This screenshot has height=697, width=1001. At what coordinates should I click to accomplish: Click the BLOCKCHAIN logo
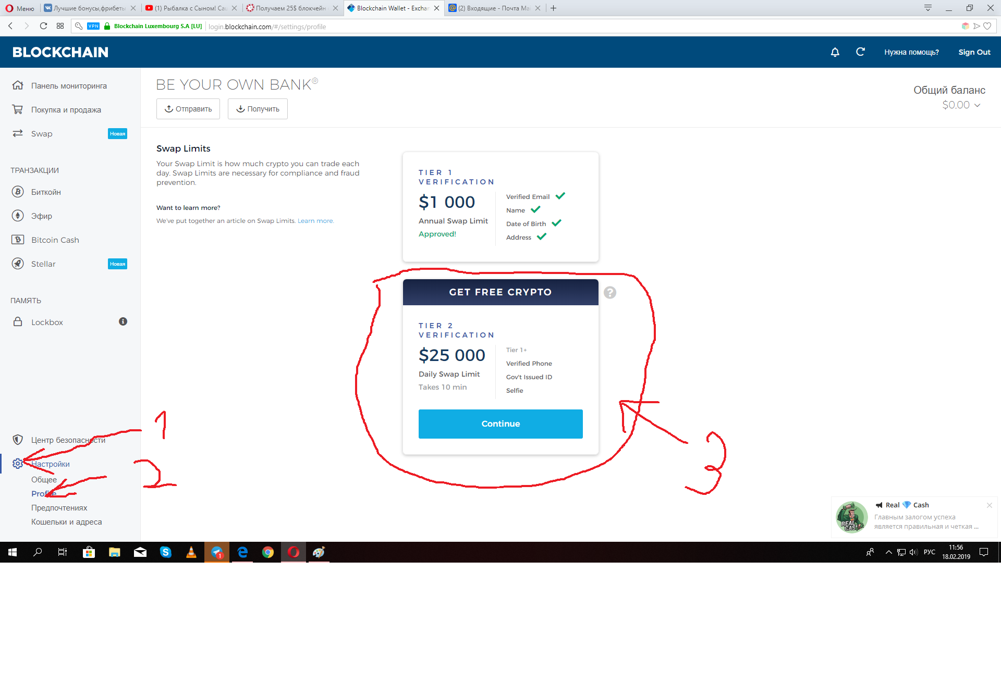[60, 52]
